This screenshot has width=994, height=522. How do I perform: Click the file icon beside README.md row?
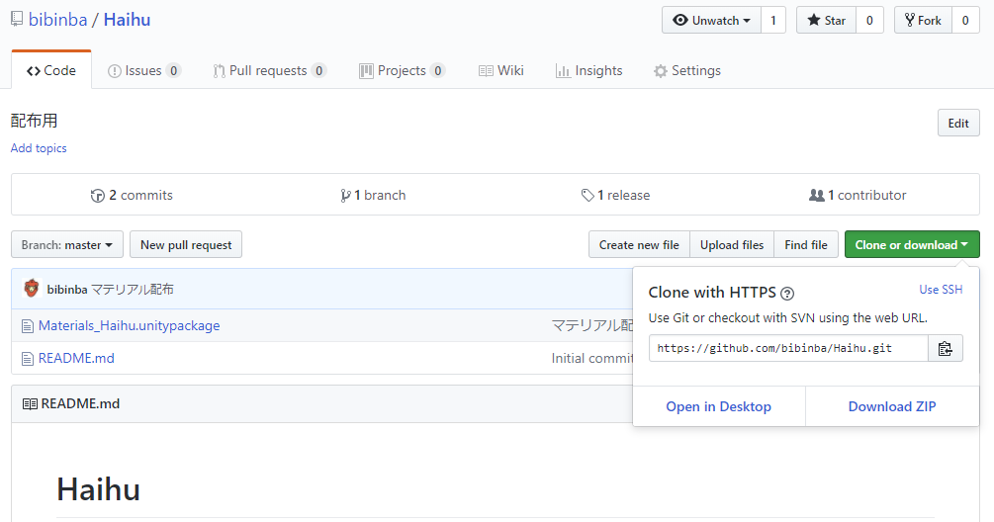pos(28,359)
